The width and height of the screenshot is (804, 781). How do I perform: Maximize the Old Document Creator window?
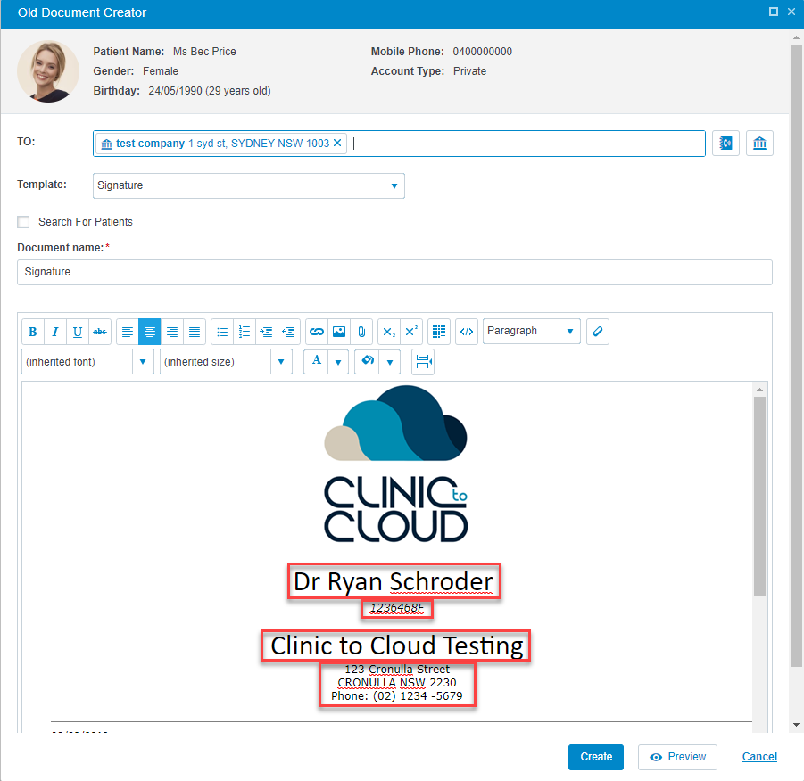pyautogui.click(x=774, y=12)
